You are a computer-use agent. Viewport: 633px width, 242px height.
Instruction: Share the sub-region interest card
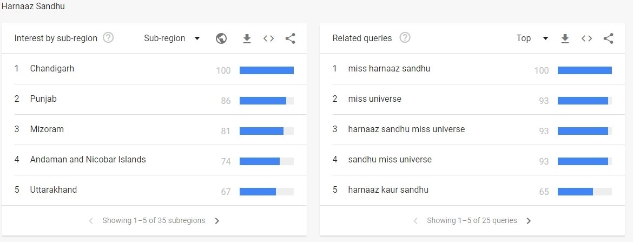[x=290, y=38]
